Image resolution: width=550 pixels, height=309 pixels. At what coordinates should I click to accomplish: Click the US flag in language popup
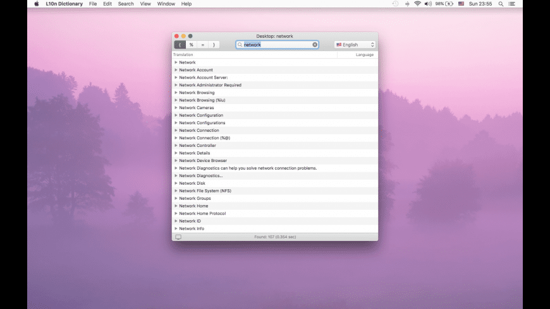(339, 45)
